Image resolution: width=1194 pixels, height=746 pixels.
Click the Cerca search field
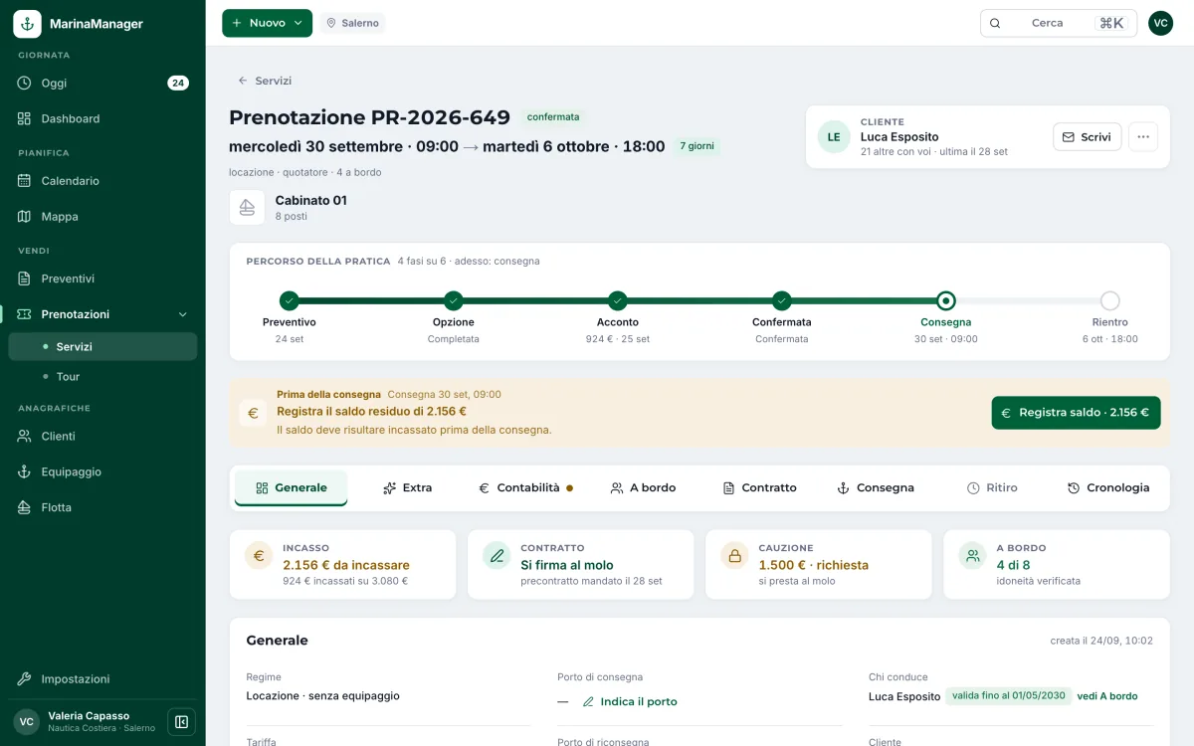[x=1059, y=23]
